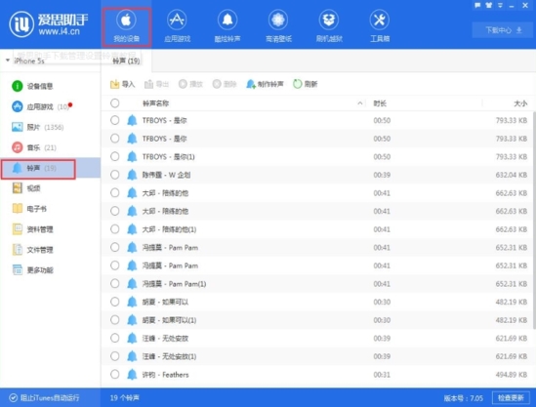Select the 汪峰 - 无处安放 checkbox
Image resolution: width=536 pixels, height=407 pixels.
[115, 338]
